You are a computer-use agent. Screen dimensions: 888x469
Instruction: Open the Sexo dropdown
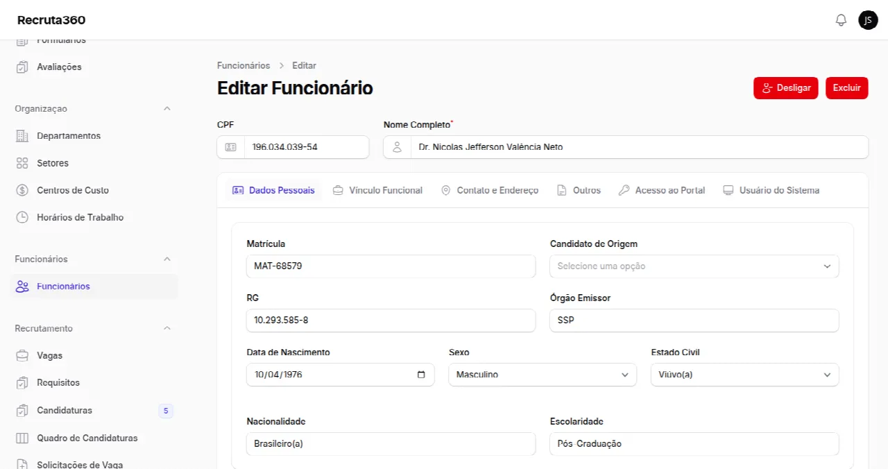point(543,375)
